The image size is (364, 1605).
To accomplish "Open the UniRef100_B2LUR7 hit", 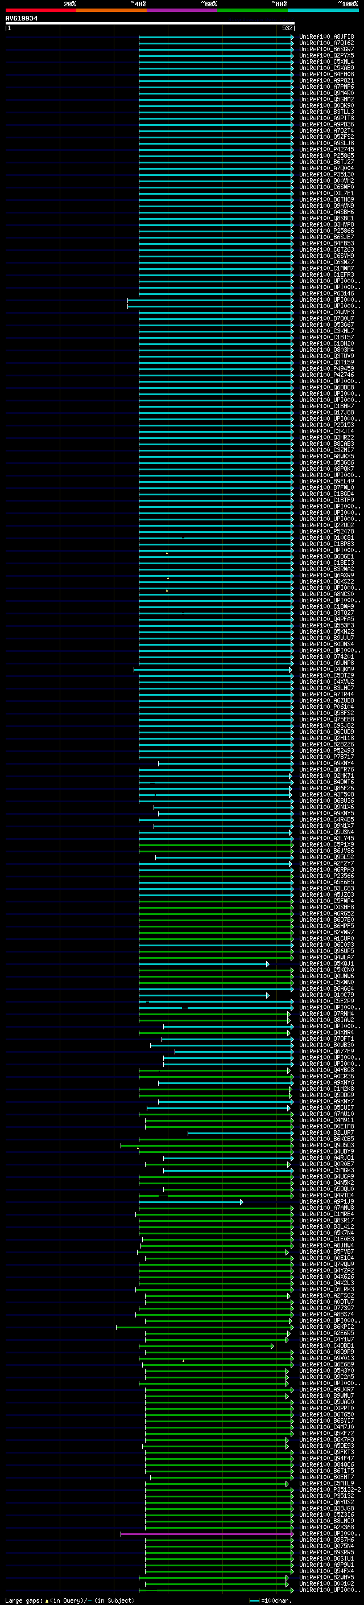I will (x=326, y=1132).
